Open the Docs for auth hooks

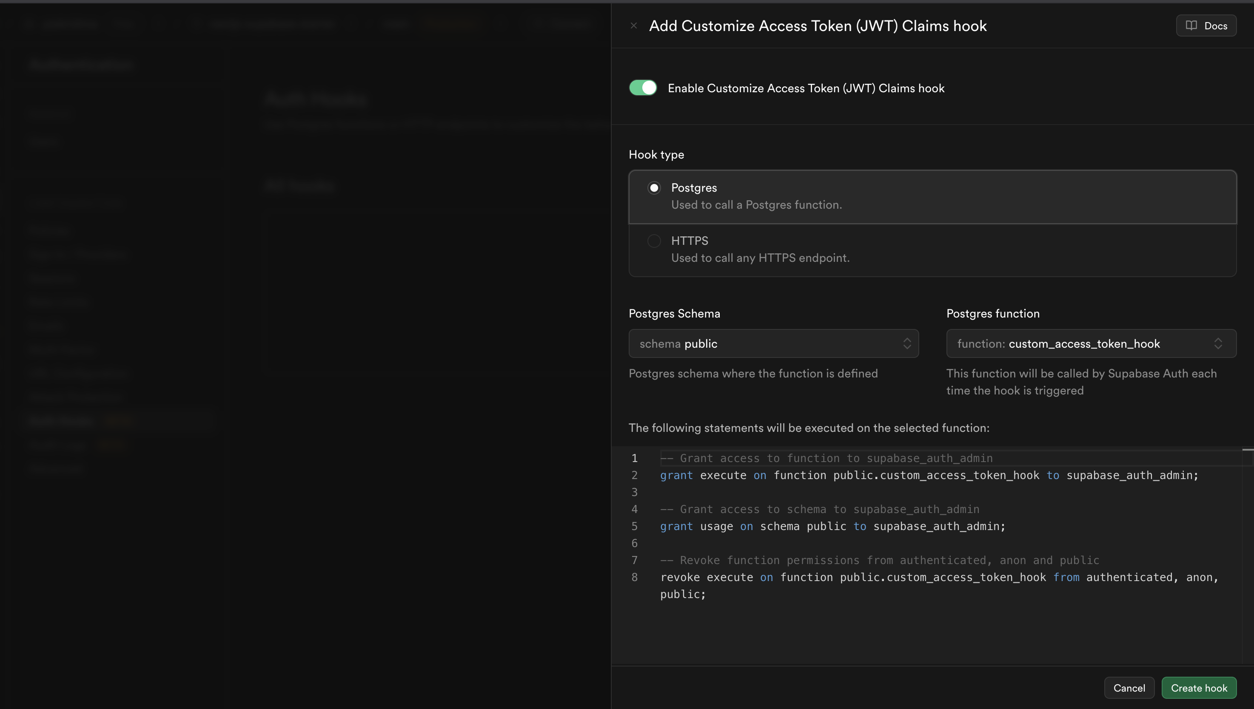point(1206,26)
